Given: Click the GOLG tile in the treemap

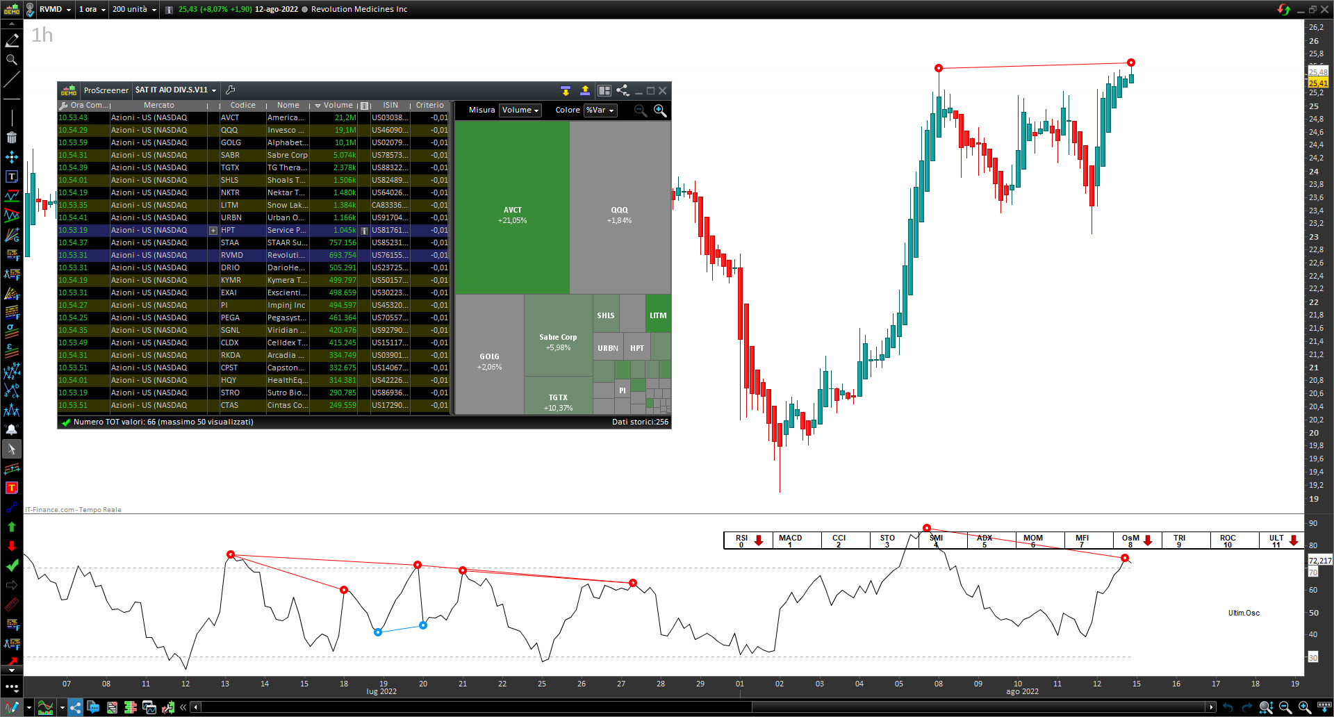Looking at the screenshot, I should click(489, 354).
